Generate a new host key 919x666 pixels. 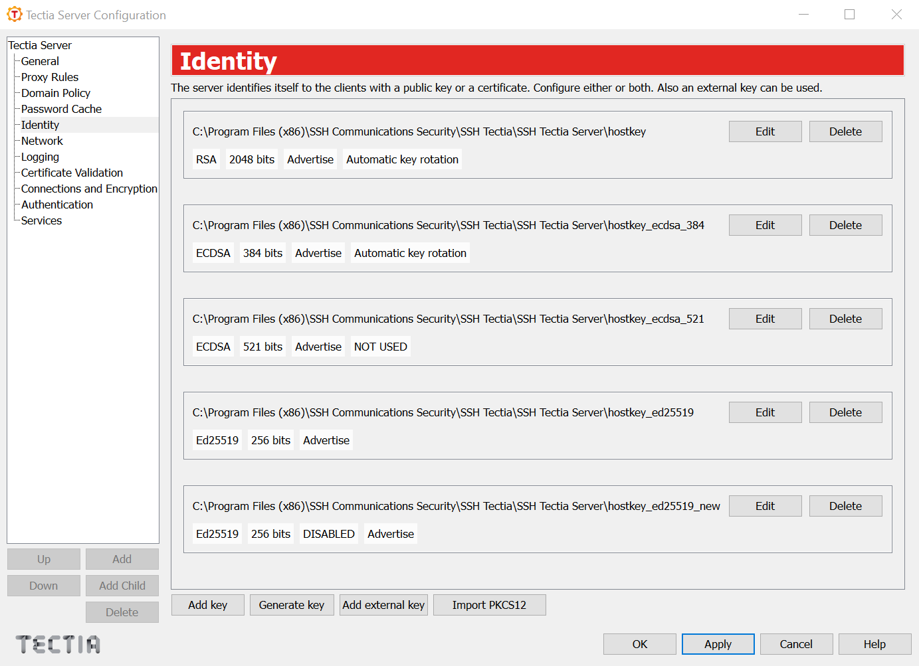pyautogui.click(x=292, y=604)
